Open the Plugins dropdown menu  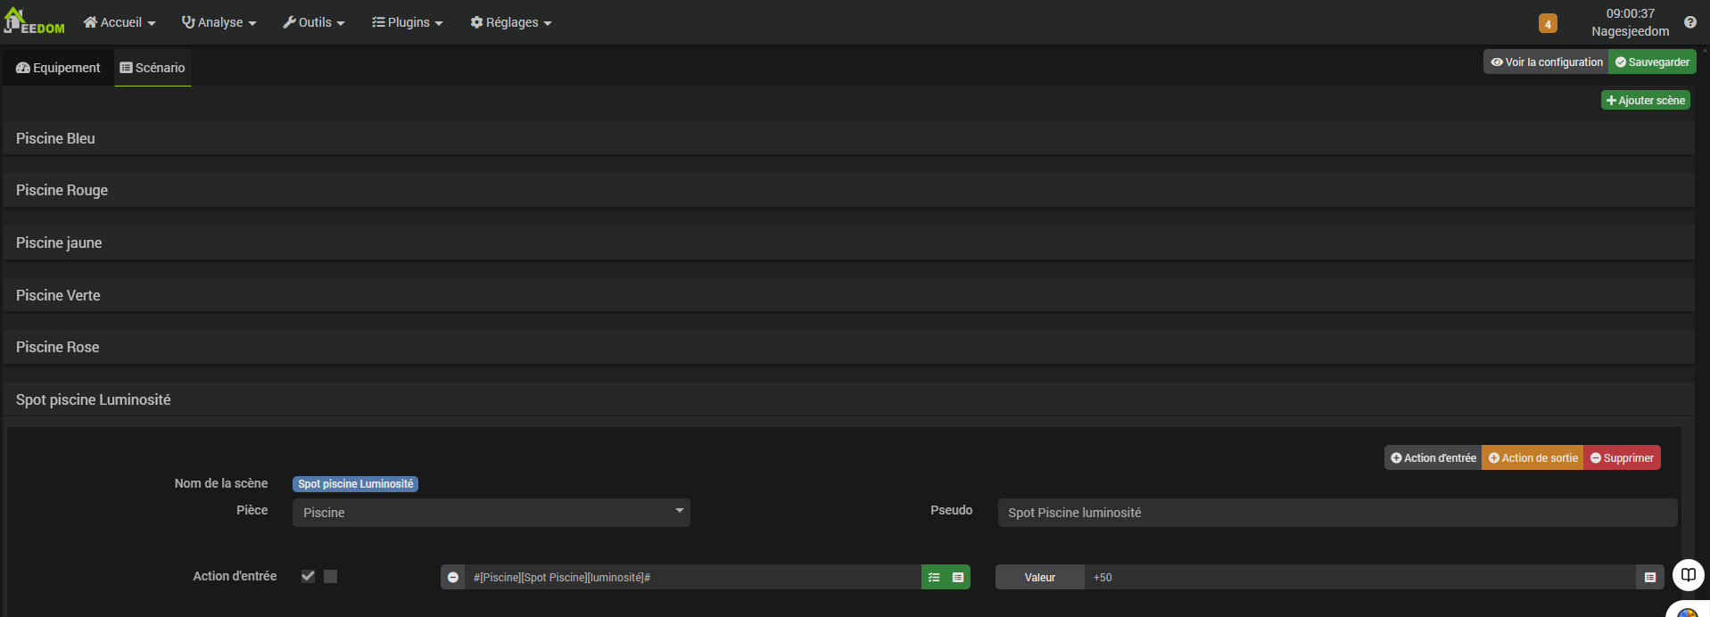pos(408,22)
